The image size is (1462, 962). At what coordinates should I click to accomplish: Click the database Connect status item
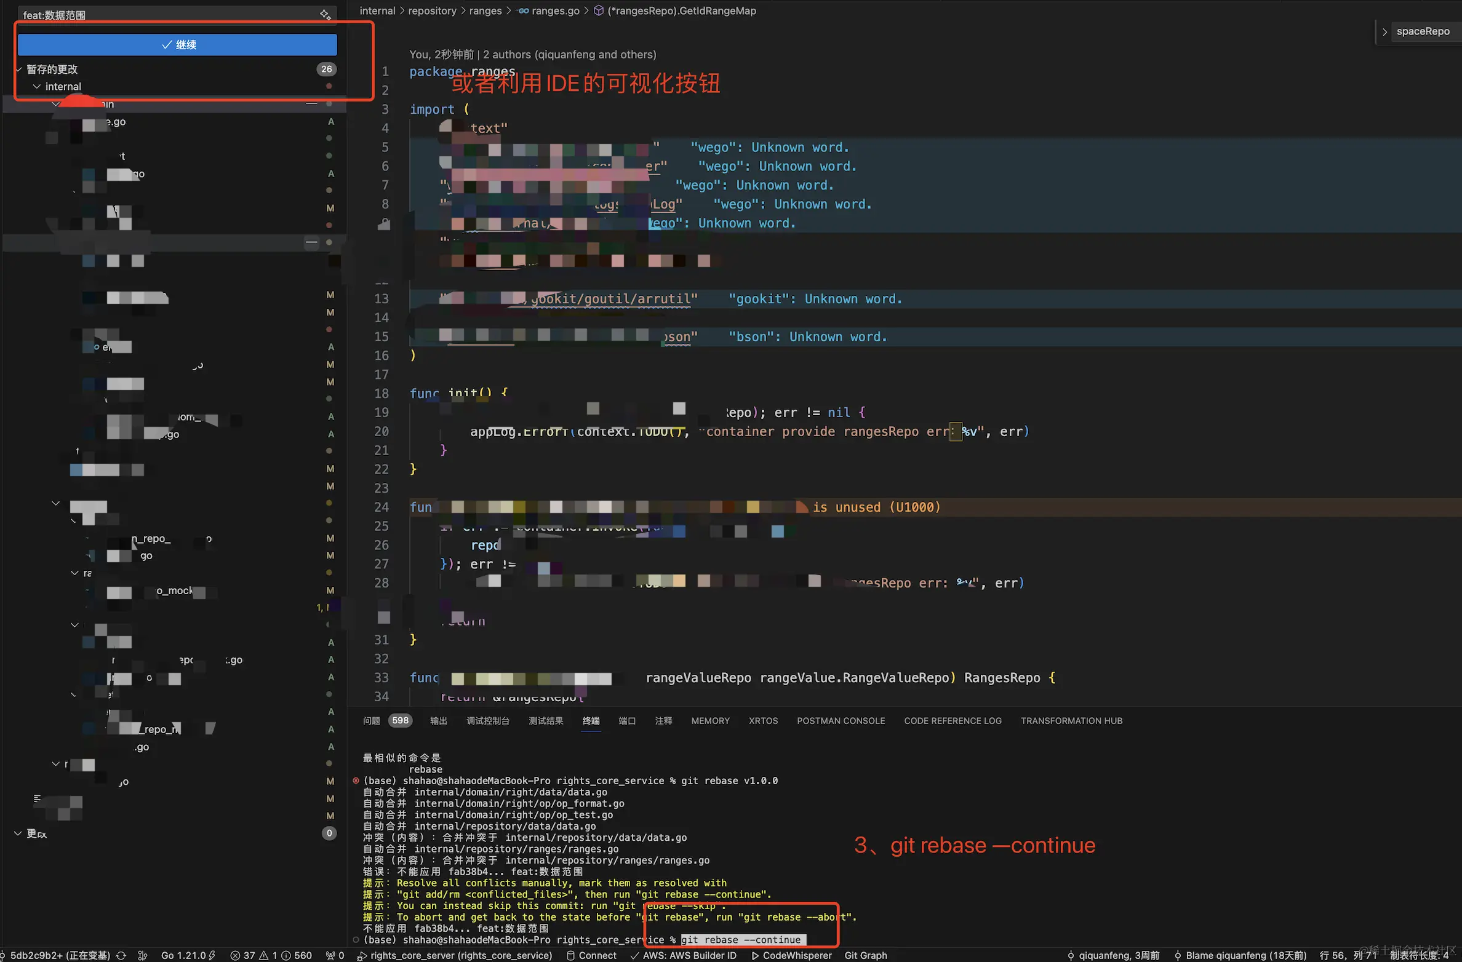pyautogui.click(x=591, y=955)
